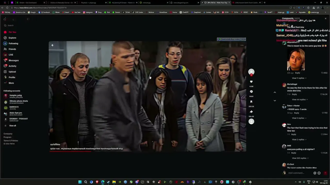Mute the video with the speaker icon
330x185 pixels.
(53, 45)
